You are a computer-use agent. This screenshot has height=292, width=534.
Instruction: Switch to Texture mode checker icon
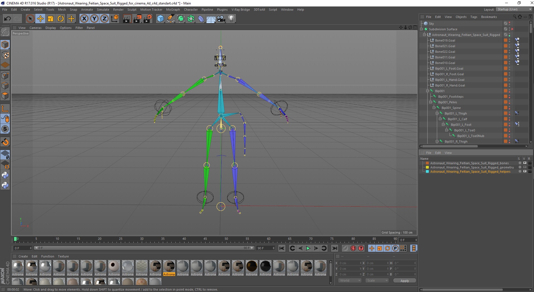click(5, 55)
